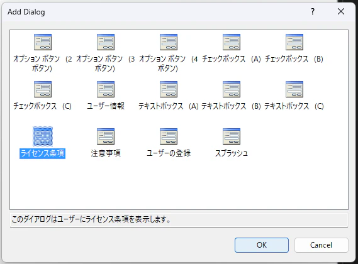The width and height of the screenshot is (358, 264).
Task: Select the スプラッシュ dialog icon
Action: [x=232, y=136]
